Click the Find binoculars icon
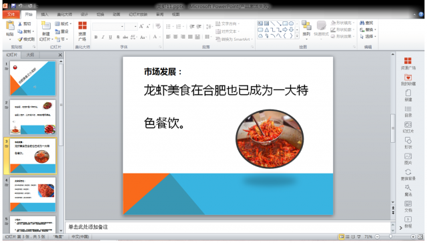The width and height of the screenshot is (427, 243). [x=362, y=23]
